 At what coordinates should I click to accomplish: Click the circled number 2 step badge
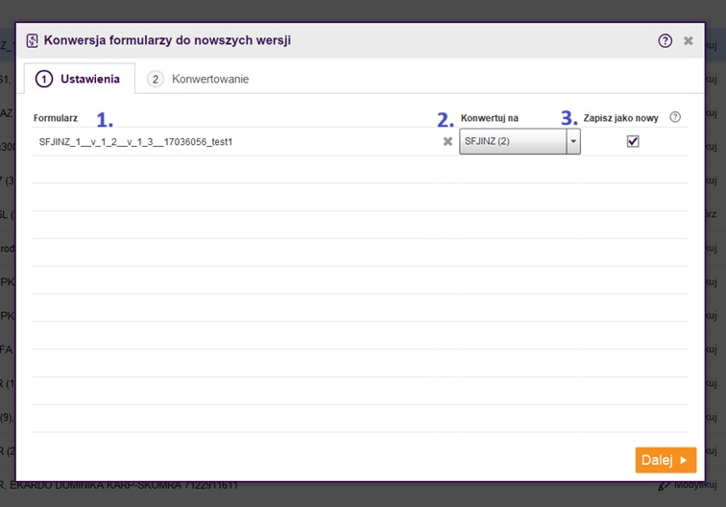(156, 79)
